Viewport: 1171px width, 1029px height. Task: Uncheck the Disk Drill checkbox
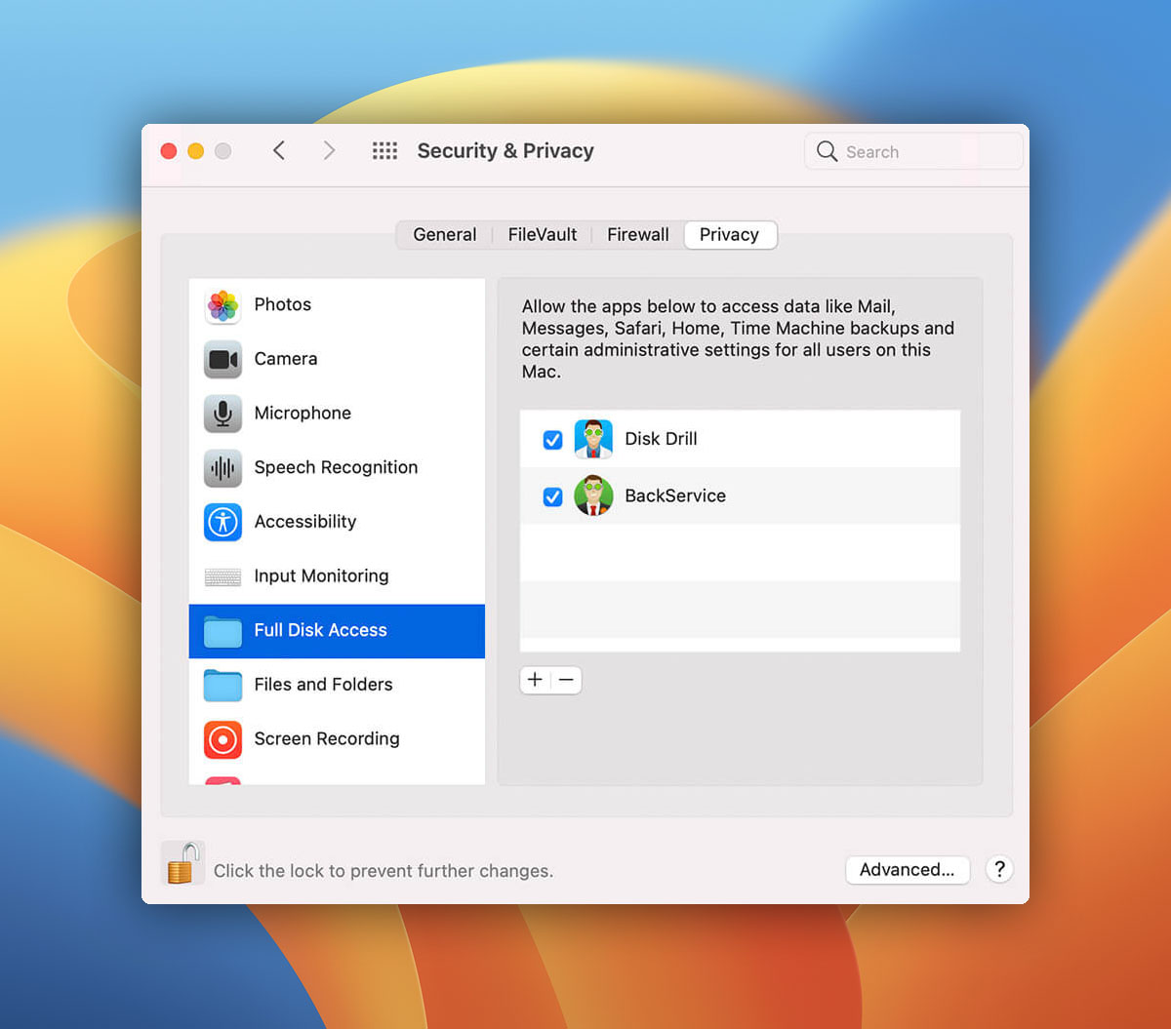(552, 440)
